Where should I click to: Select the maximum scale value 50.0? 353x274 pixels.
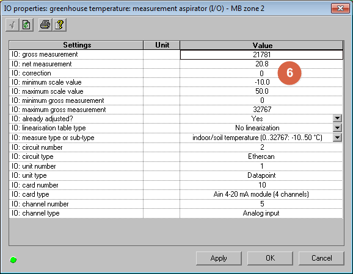(x=261, y=91)
